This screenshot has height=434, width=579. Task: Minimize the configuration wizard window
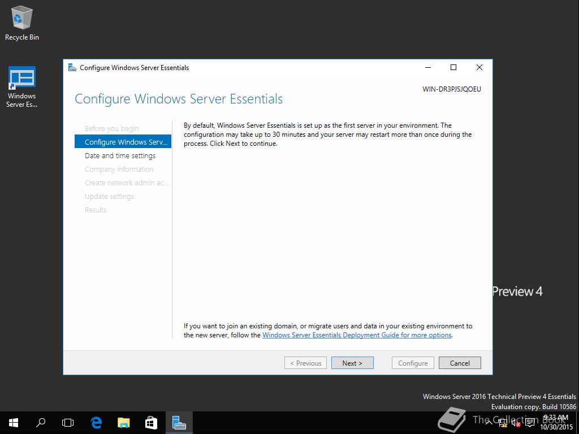tap(428, 67)
